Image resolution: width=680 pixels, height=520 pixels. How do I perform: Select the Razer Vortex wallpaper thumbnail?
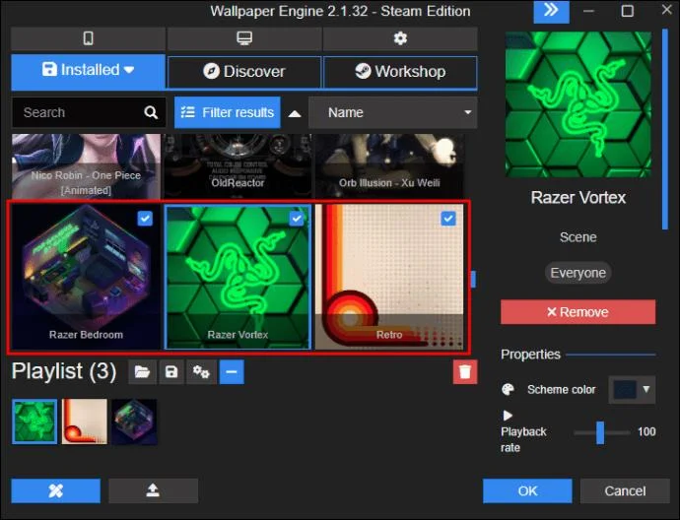[x=238, y=277]
